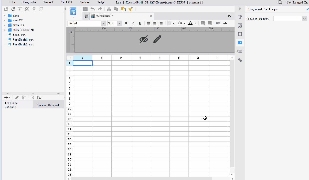Toggle the widget settings side panel button
The image size is (309, 180).
click(240, 43)
